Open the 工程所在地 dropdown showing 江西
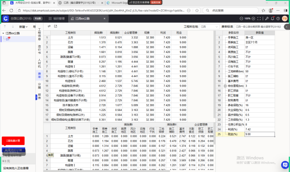The height and width of the screenshot is (172, 290). [x=208, y=26]
